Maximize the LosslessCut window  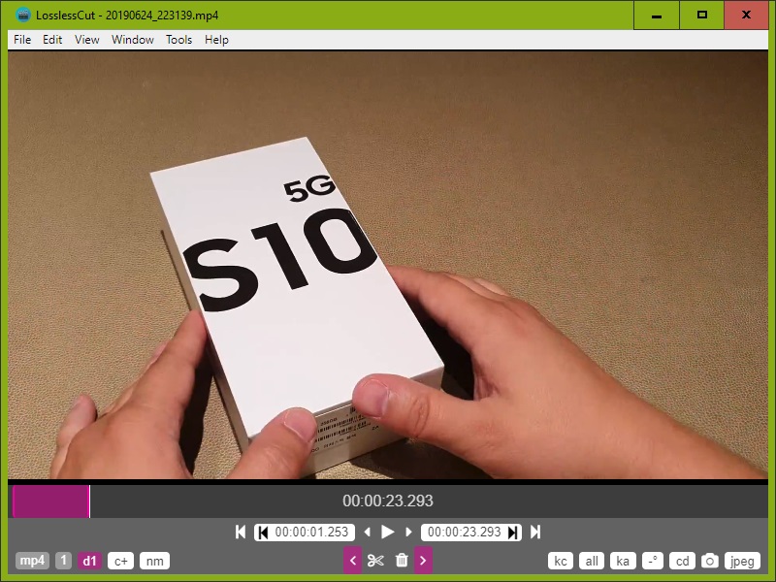coord(701,16)
